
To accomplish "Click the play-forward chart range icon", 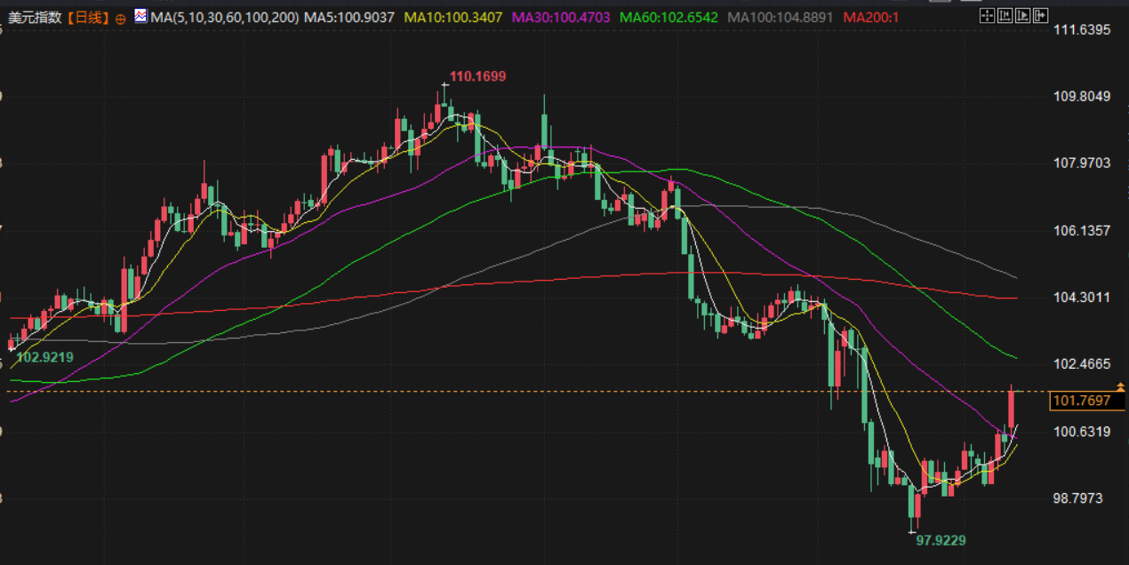I will 1023,15.
